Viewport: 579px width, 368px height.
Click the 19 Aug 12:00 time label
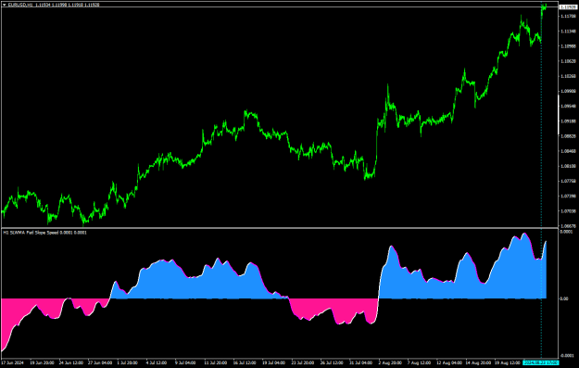click(507, 362)
